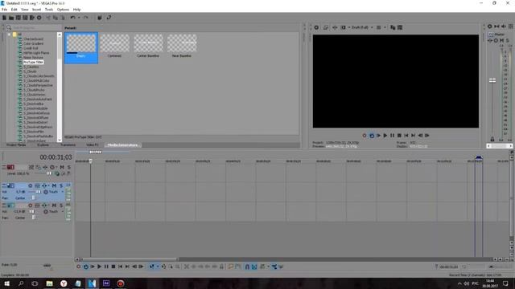The image size is (515, 289).
Task: Arm the first audio track for recording
Action: 31,185
